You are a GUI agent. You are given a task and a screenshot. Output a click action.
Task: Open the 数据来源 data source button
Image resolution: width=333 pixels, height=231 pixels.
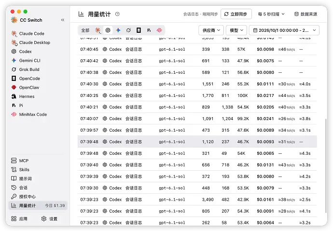(306, 14)
